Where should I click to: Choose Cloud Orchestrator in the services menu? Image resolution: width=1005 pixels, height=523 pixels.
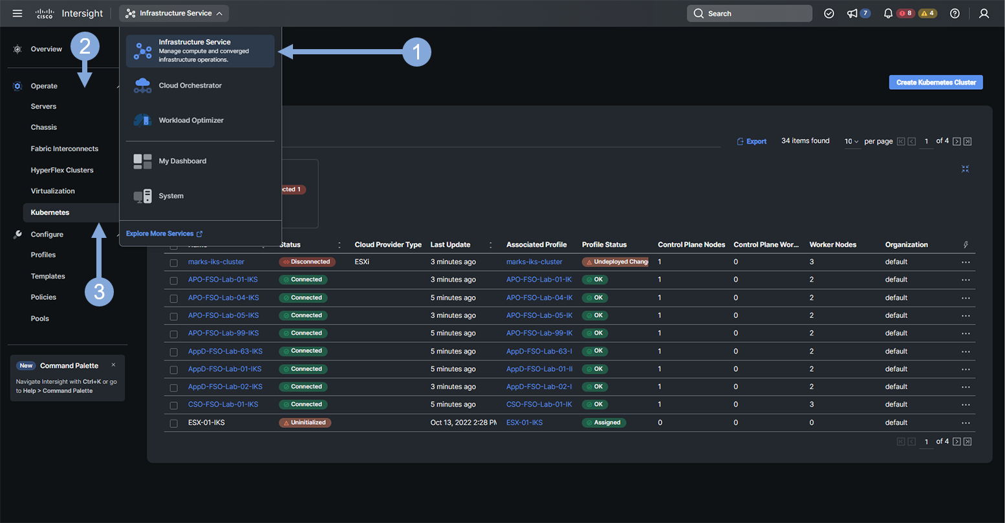point(200,85)
